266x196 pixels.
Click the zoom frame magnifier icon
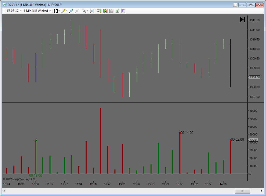[92, 11]
